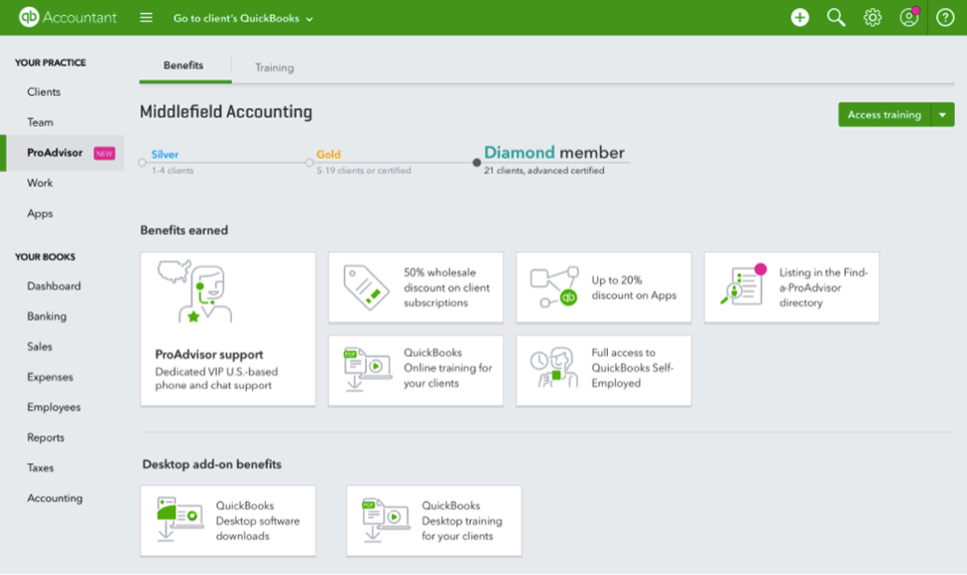Viewport: 967px width, 575px height.
Task: Click the Self-Employed person with clock icon
Action: (553, 368)
